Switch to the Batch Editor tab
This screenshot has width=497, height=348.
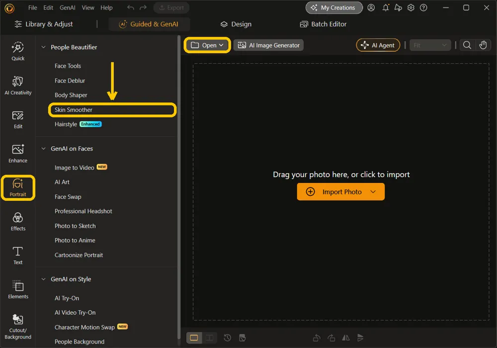pos(323,24)
